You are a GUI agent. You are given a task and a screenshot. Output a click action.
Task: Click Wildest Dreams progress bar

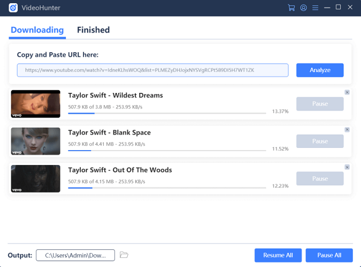(167, 113)
